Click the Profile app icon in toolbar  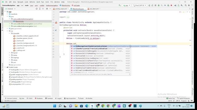point(165,5)
